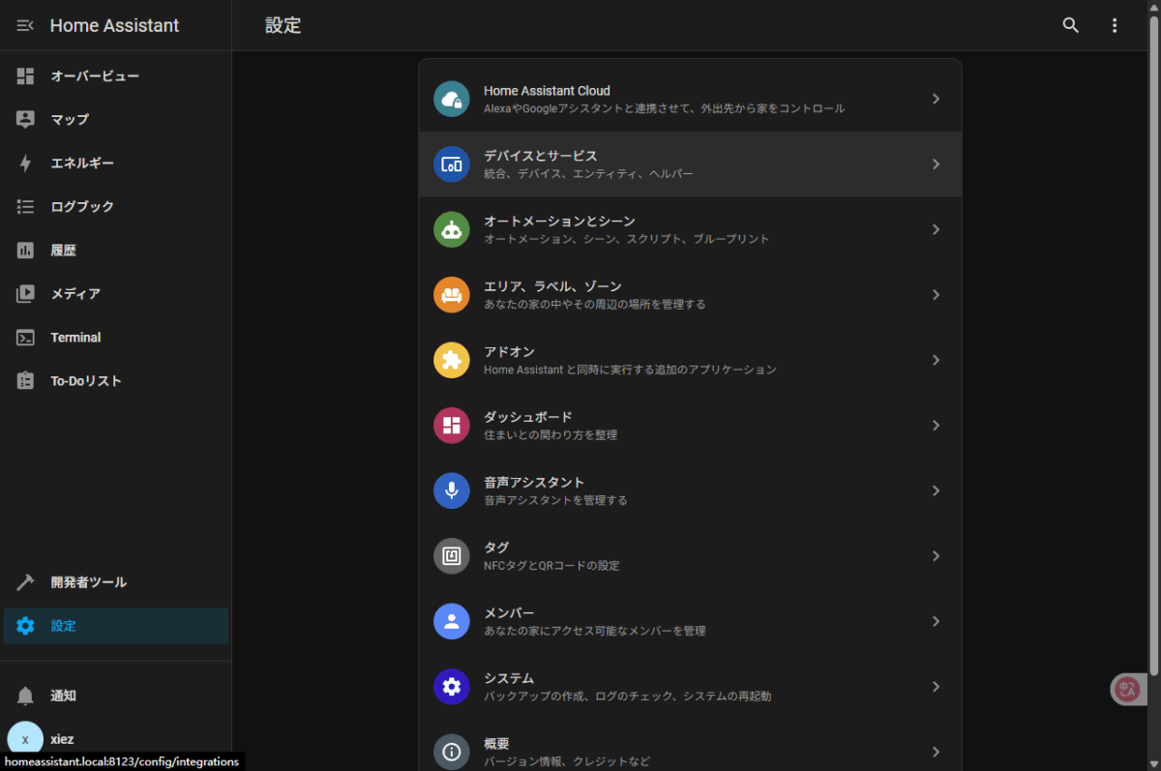
Task: Click the settings gear icon in sidebar
Action: click(x=25, y=626)
